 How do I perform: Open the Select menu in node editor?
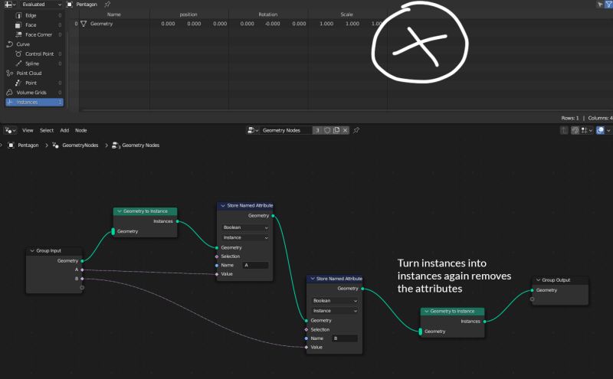click(47, 130)
